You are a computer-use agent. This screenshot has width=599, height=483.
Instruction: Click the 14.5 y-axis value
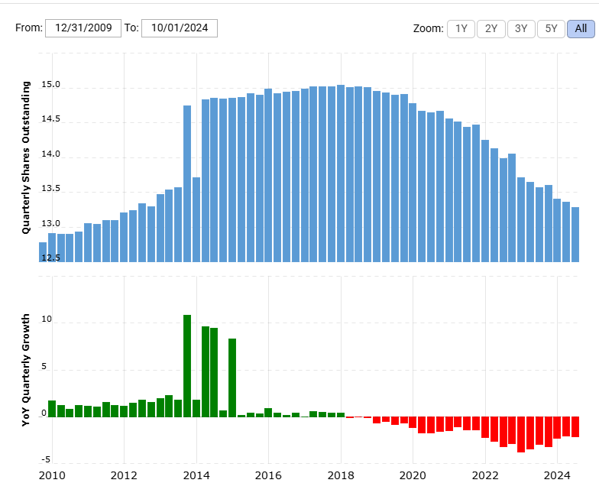click(x=50, y=119)
